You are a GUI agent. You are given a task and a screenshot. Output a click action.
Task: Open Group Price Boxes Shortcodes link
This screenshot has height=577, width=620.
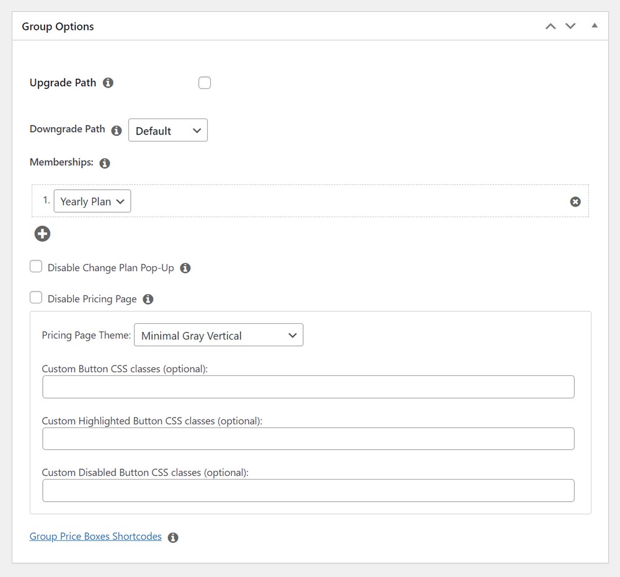(95, 537)
